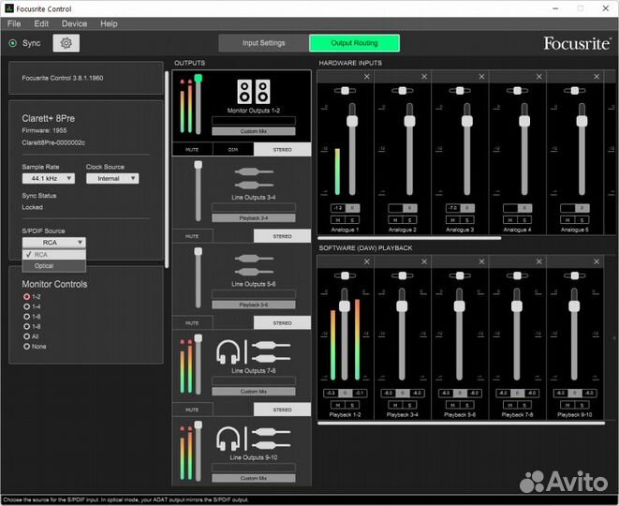Image resolution: width=619 pixels, height=506 pixels.
Task: Open the Device menu
Action: click(x=74, y=23)
